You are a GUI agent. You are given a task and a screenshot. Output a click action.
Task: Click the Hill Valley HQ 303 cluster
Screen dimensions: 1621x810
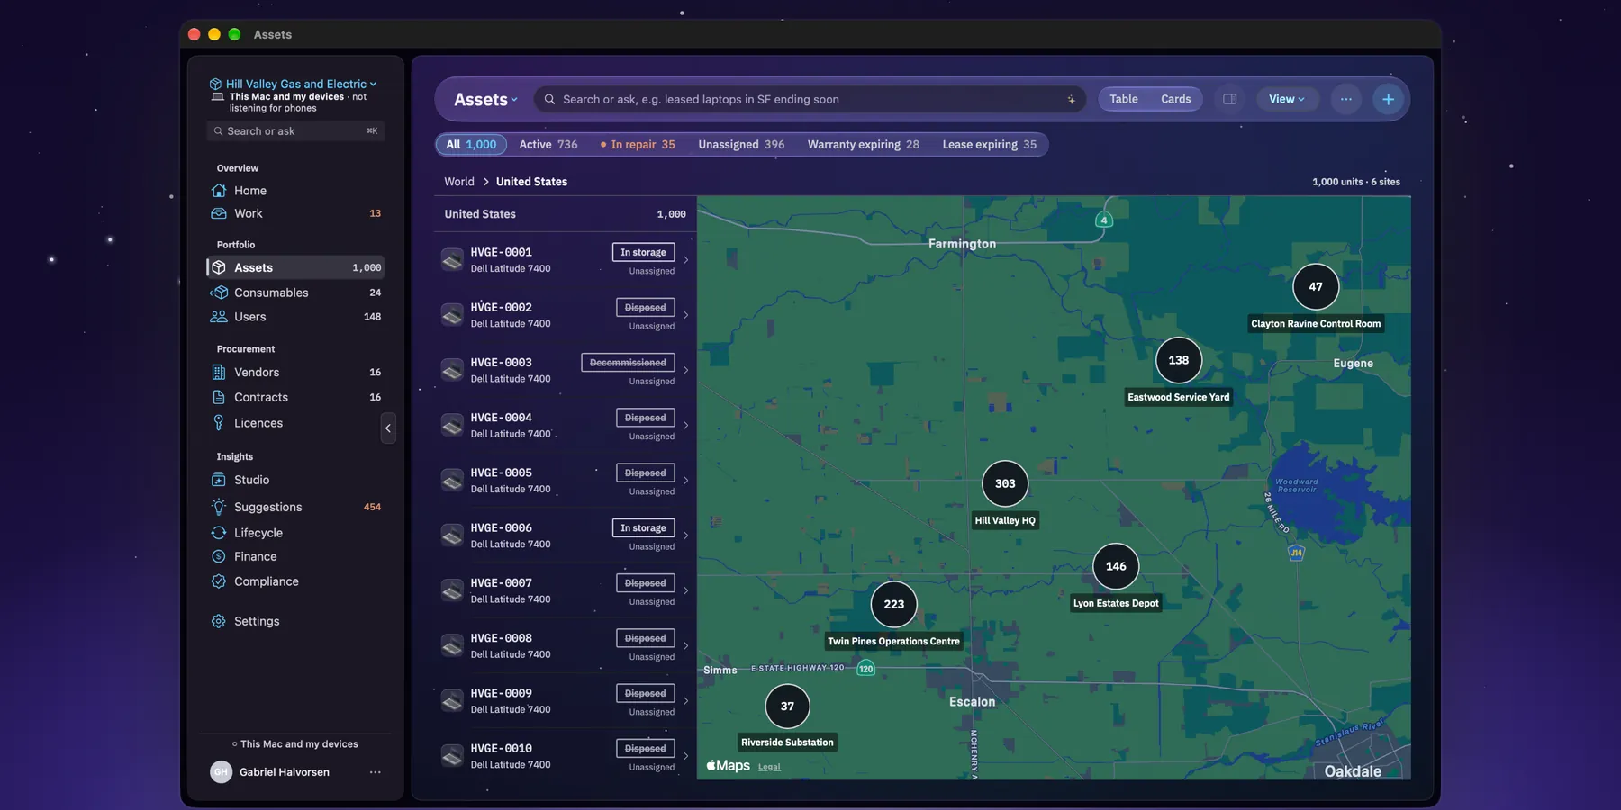tap(1005, 484)
